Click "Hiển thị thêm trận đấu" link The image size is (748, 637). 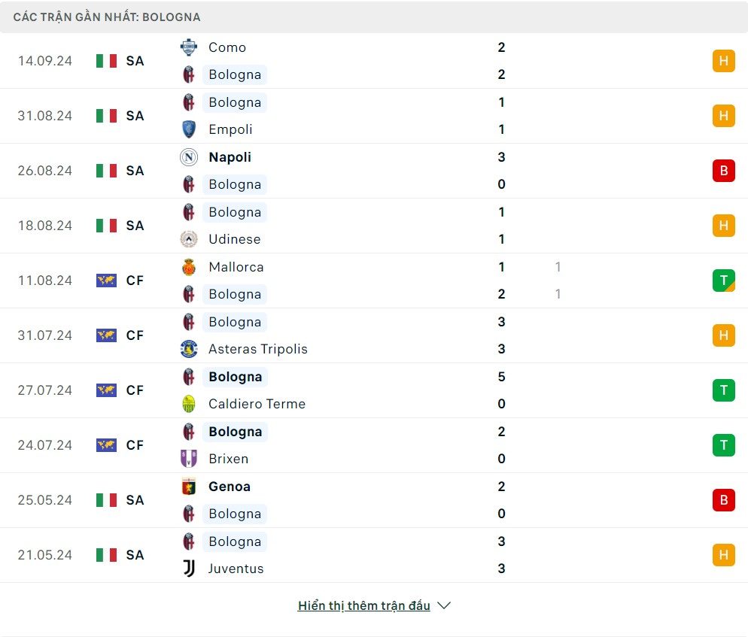coord(363,605)
